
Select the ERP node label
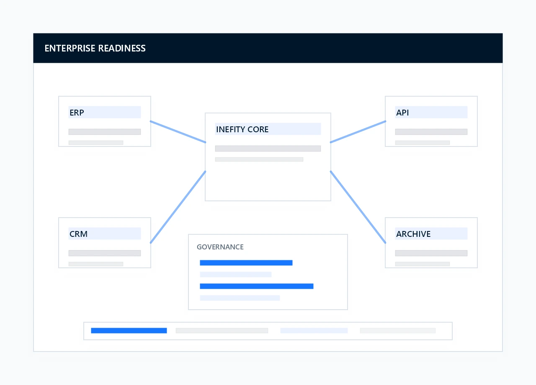pos(77,113)
